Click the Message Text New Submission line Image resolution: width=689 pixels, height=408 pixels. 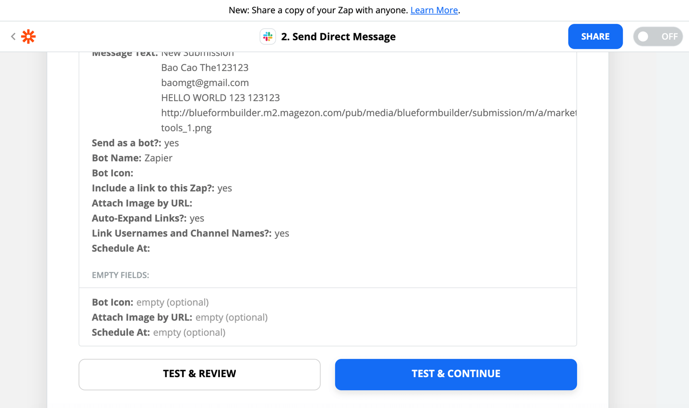[x=162, y=52]
